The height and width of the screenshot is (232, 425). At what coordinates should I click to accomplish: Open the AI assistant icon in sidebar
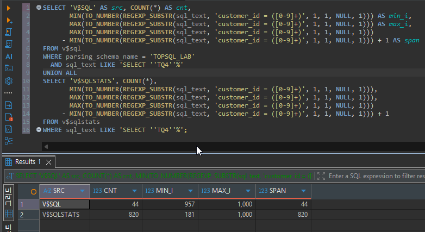(x=9, y=57)
